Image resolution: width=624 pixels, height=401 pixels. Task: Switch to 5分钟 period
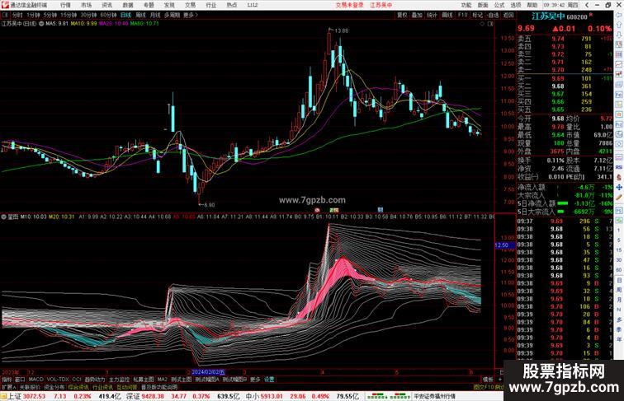coord(50,15)
